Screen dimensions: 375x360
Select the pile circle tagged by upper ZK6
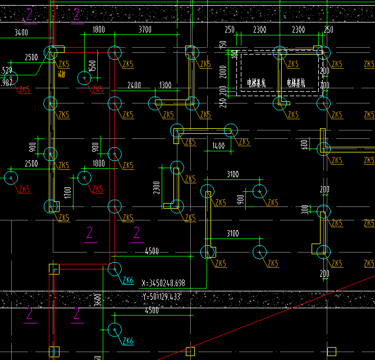[115, 269]
